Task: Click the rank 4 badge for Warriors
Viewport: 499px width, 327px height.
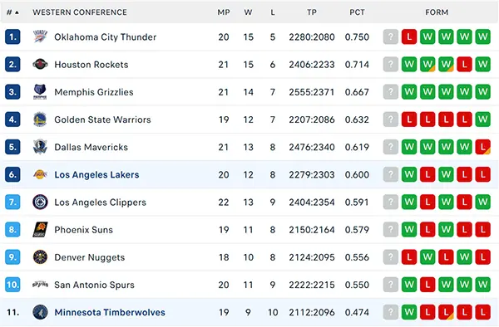Action: 12,120
